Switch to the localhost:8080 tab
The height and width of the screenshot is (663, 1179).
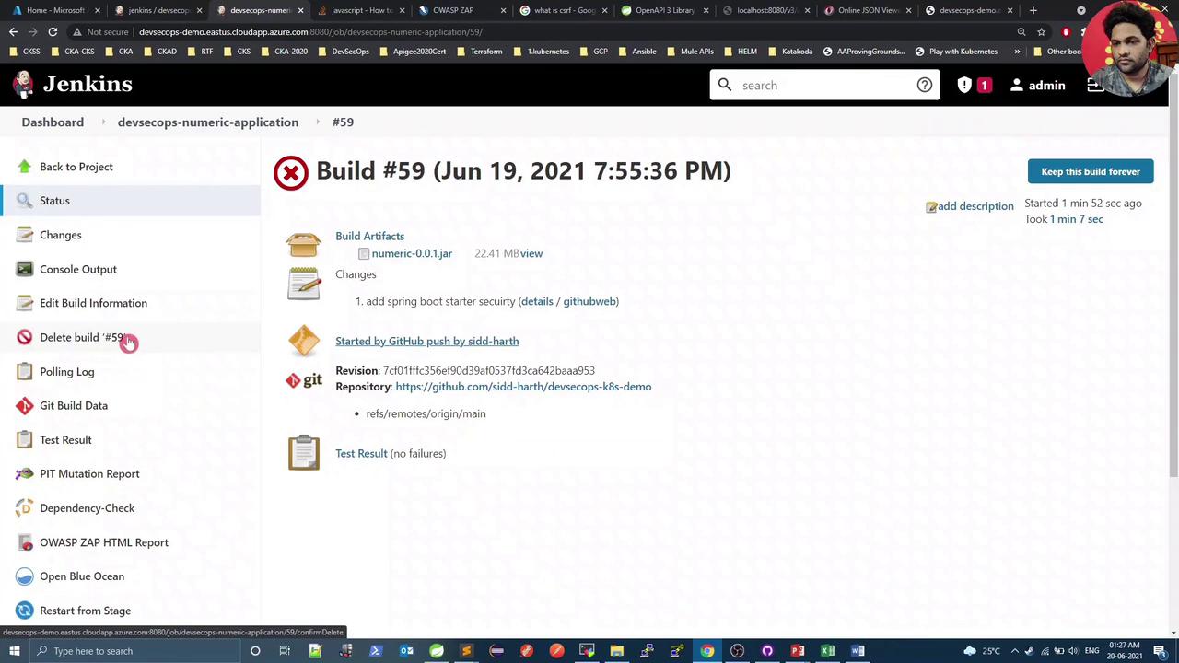766,10
